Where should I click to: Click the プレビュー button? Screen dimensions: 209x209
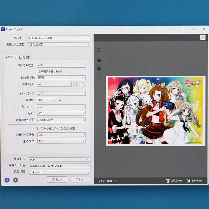pos(57,179)
